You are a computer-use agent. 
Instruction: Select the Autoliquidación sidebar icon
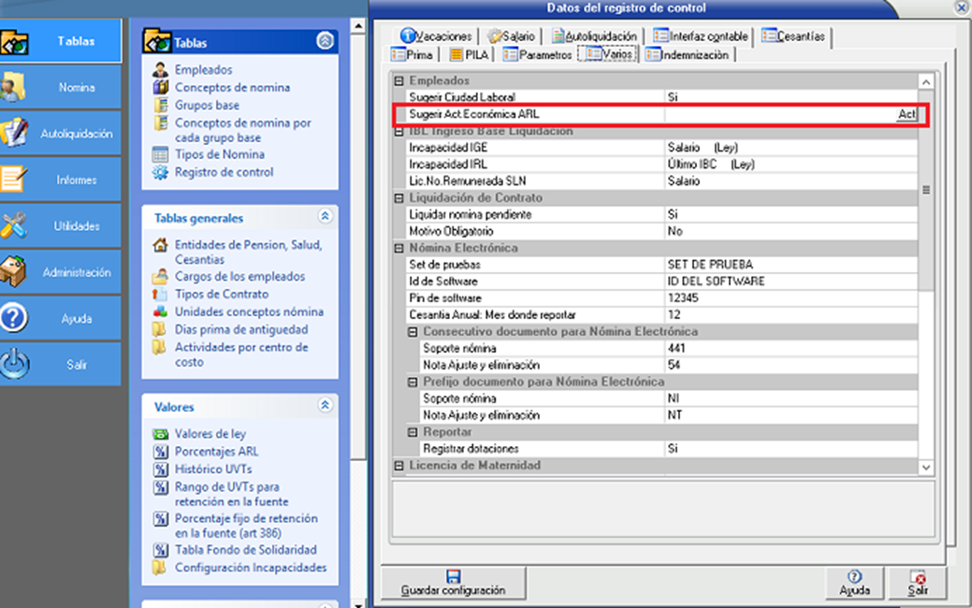[x=14, y=133]
